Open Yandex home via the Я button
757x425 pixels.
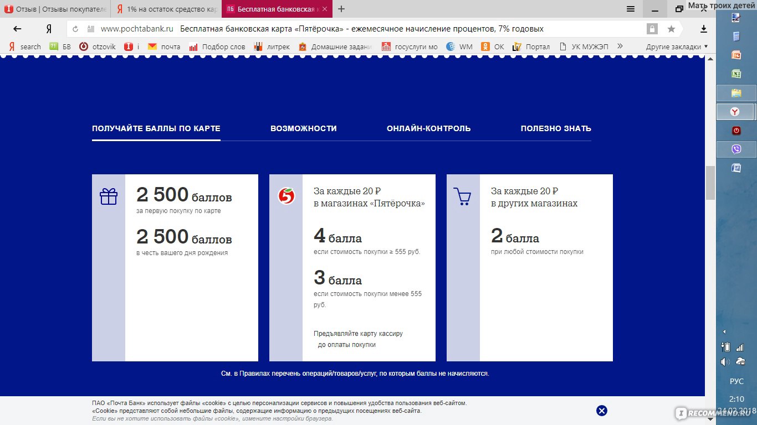49,29
